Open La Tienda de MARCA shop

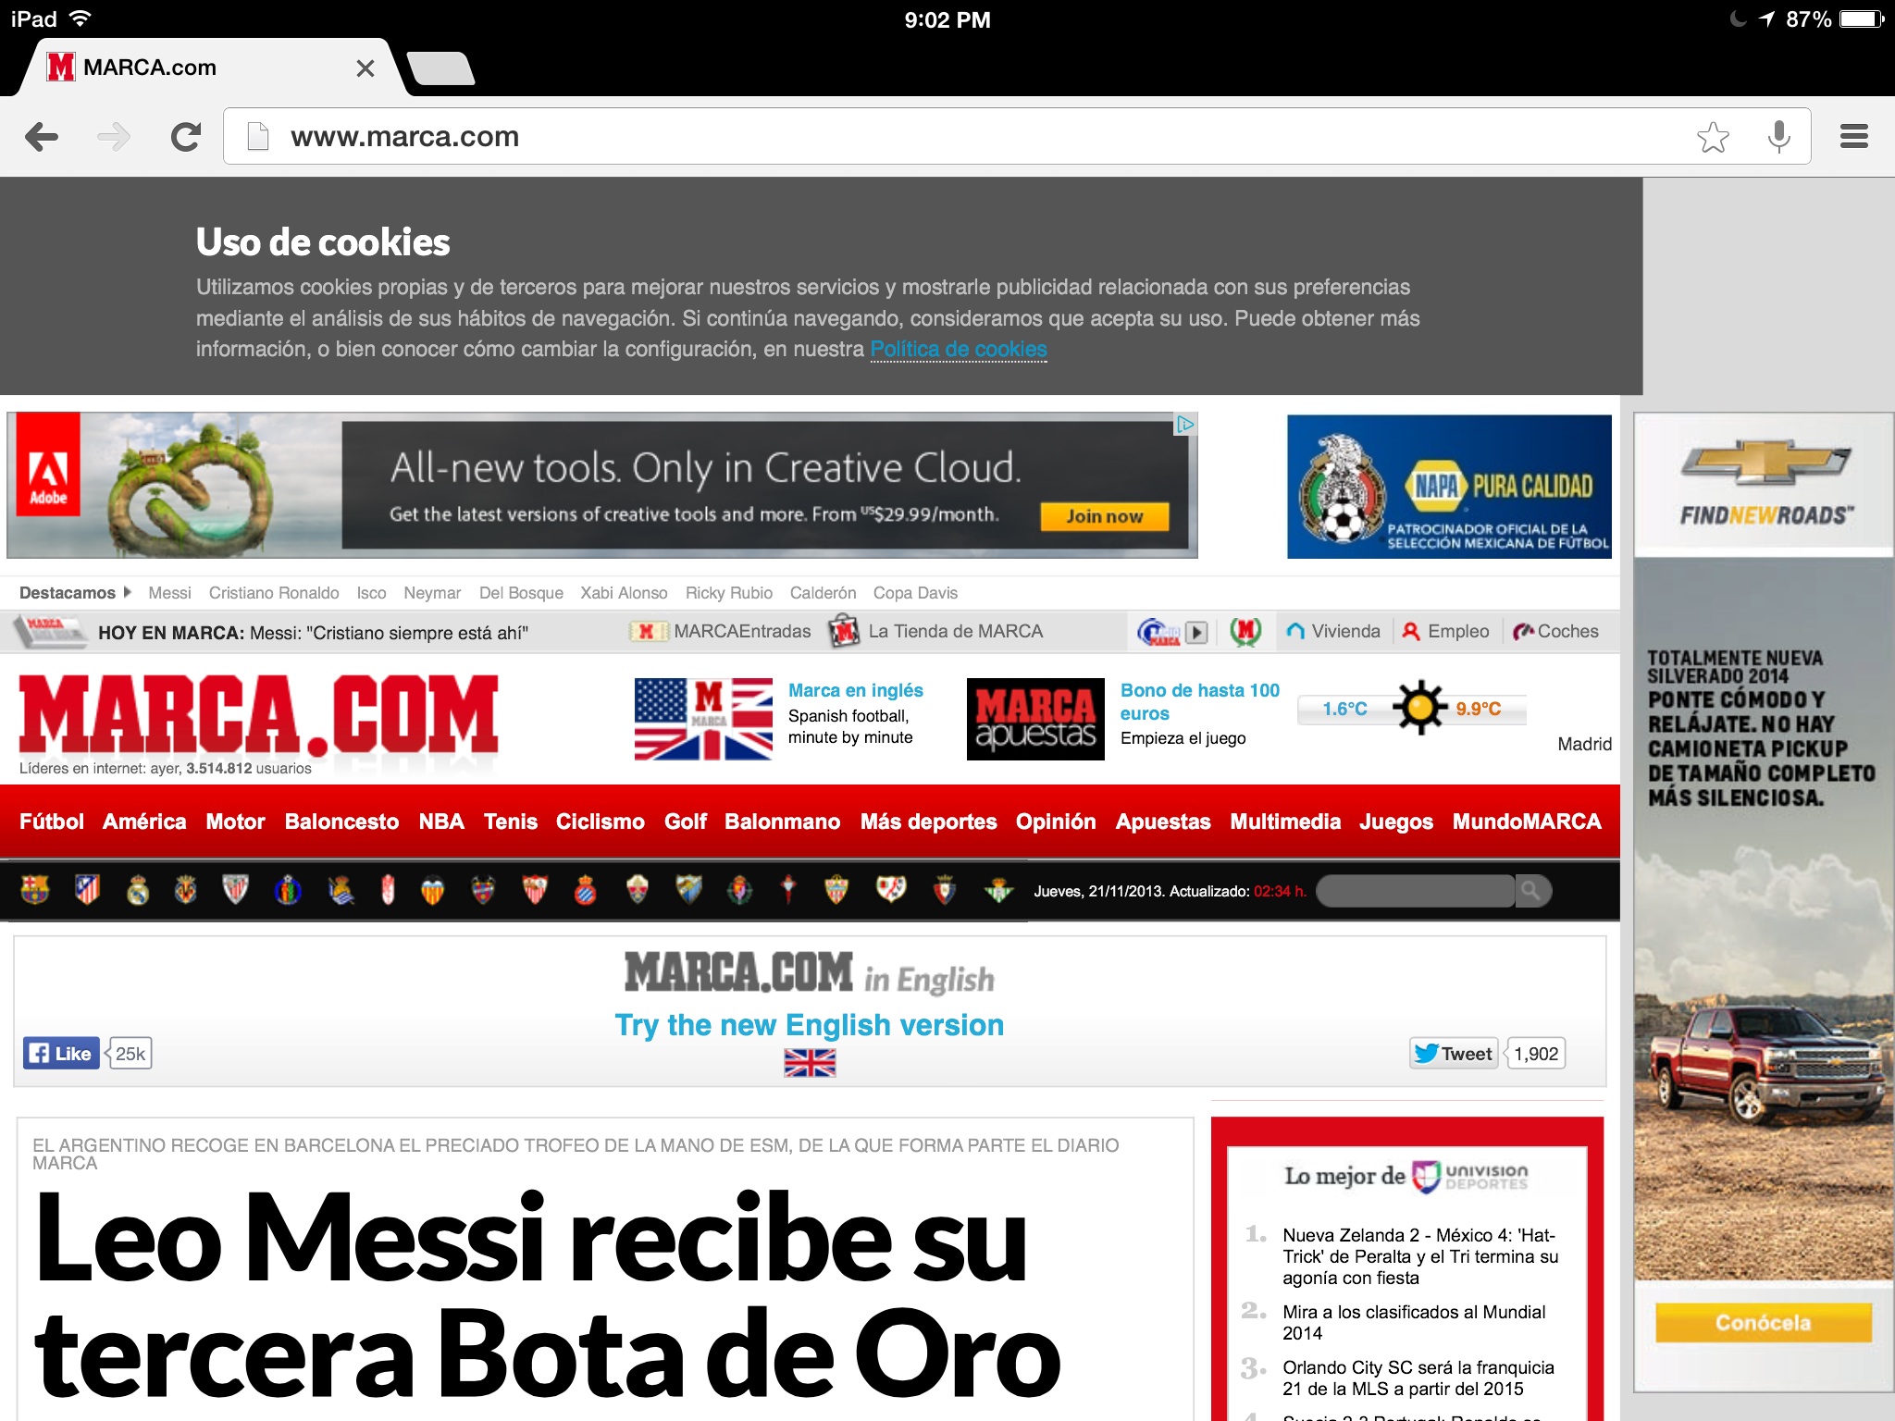[936, 632]
